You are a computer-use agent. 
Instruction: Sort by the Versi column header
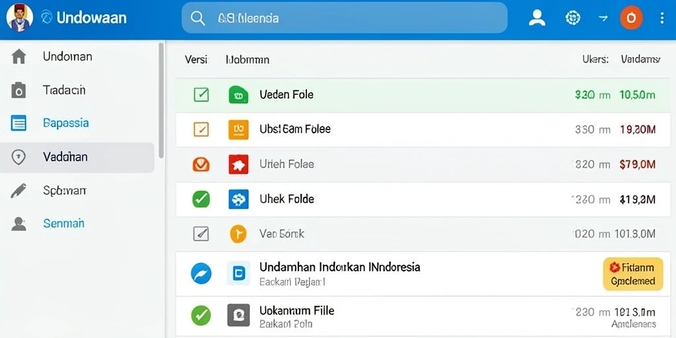click(x=197, y=59)
